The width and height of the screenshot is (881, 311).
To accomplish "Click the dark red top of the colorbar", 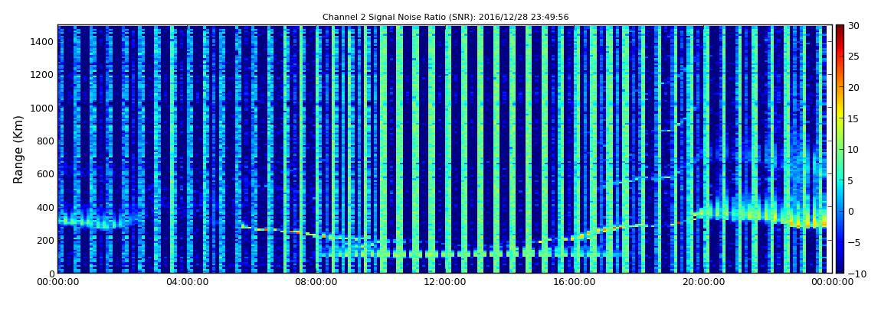I will [x=840, y=29].
